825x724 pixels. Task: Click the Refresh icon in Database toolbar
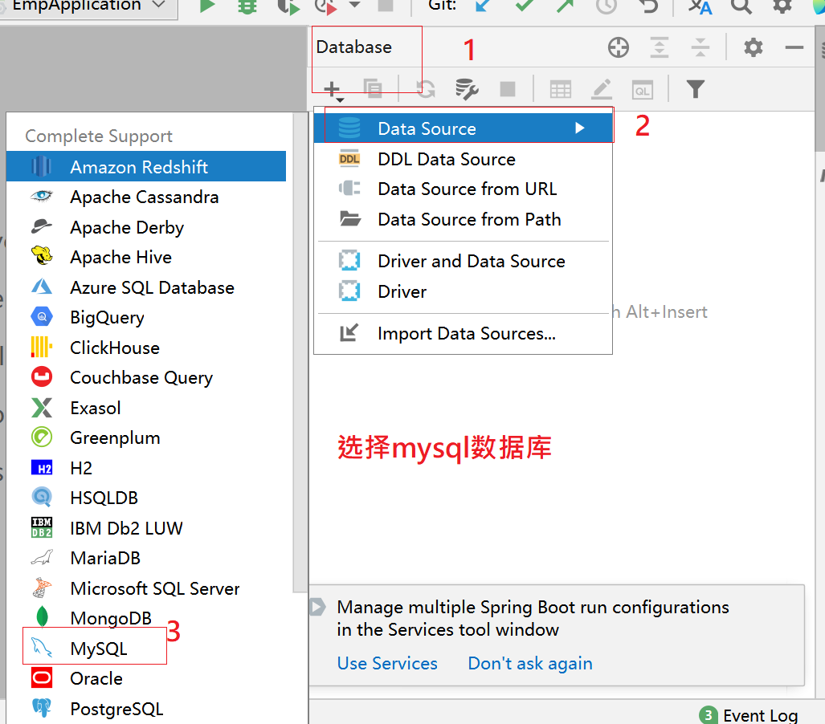coord(425,89)
